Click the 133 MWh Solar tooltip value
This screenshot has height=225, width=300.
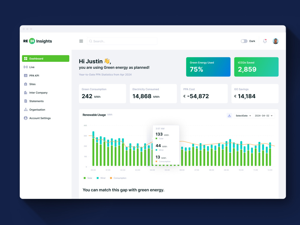pyautogui.click(x=162, y=134)
